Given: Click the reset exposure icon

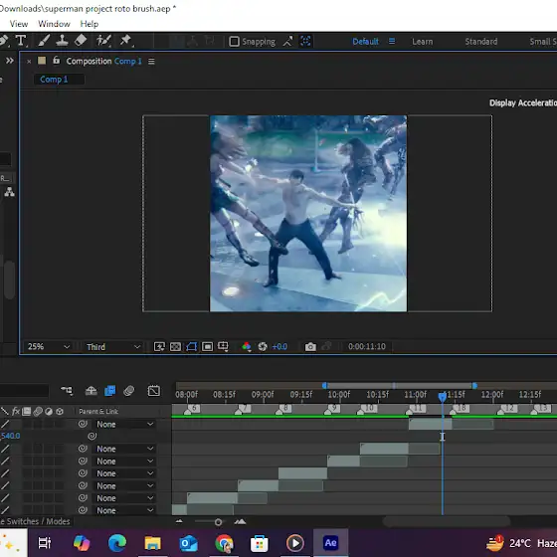Looking at the screenshot, I should 263,347.
